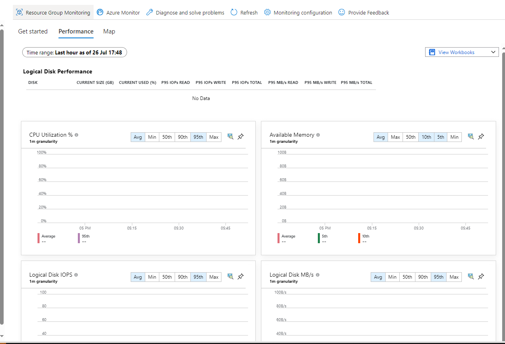Sort by P95 IOPs READ column
Viewport: 505px width, 344px height.
point(175,83)
